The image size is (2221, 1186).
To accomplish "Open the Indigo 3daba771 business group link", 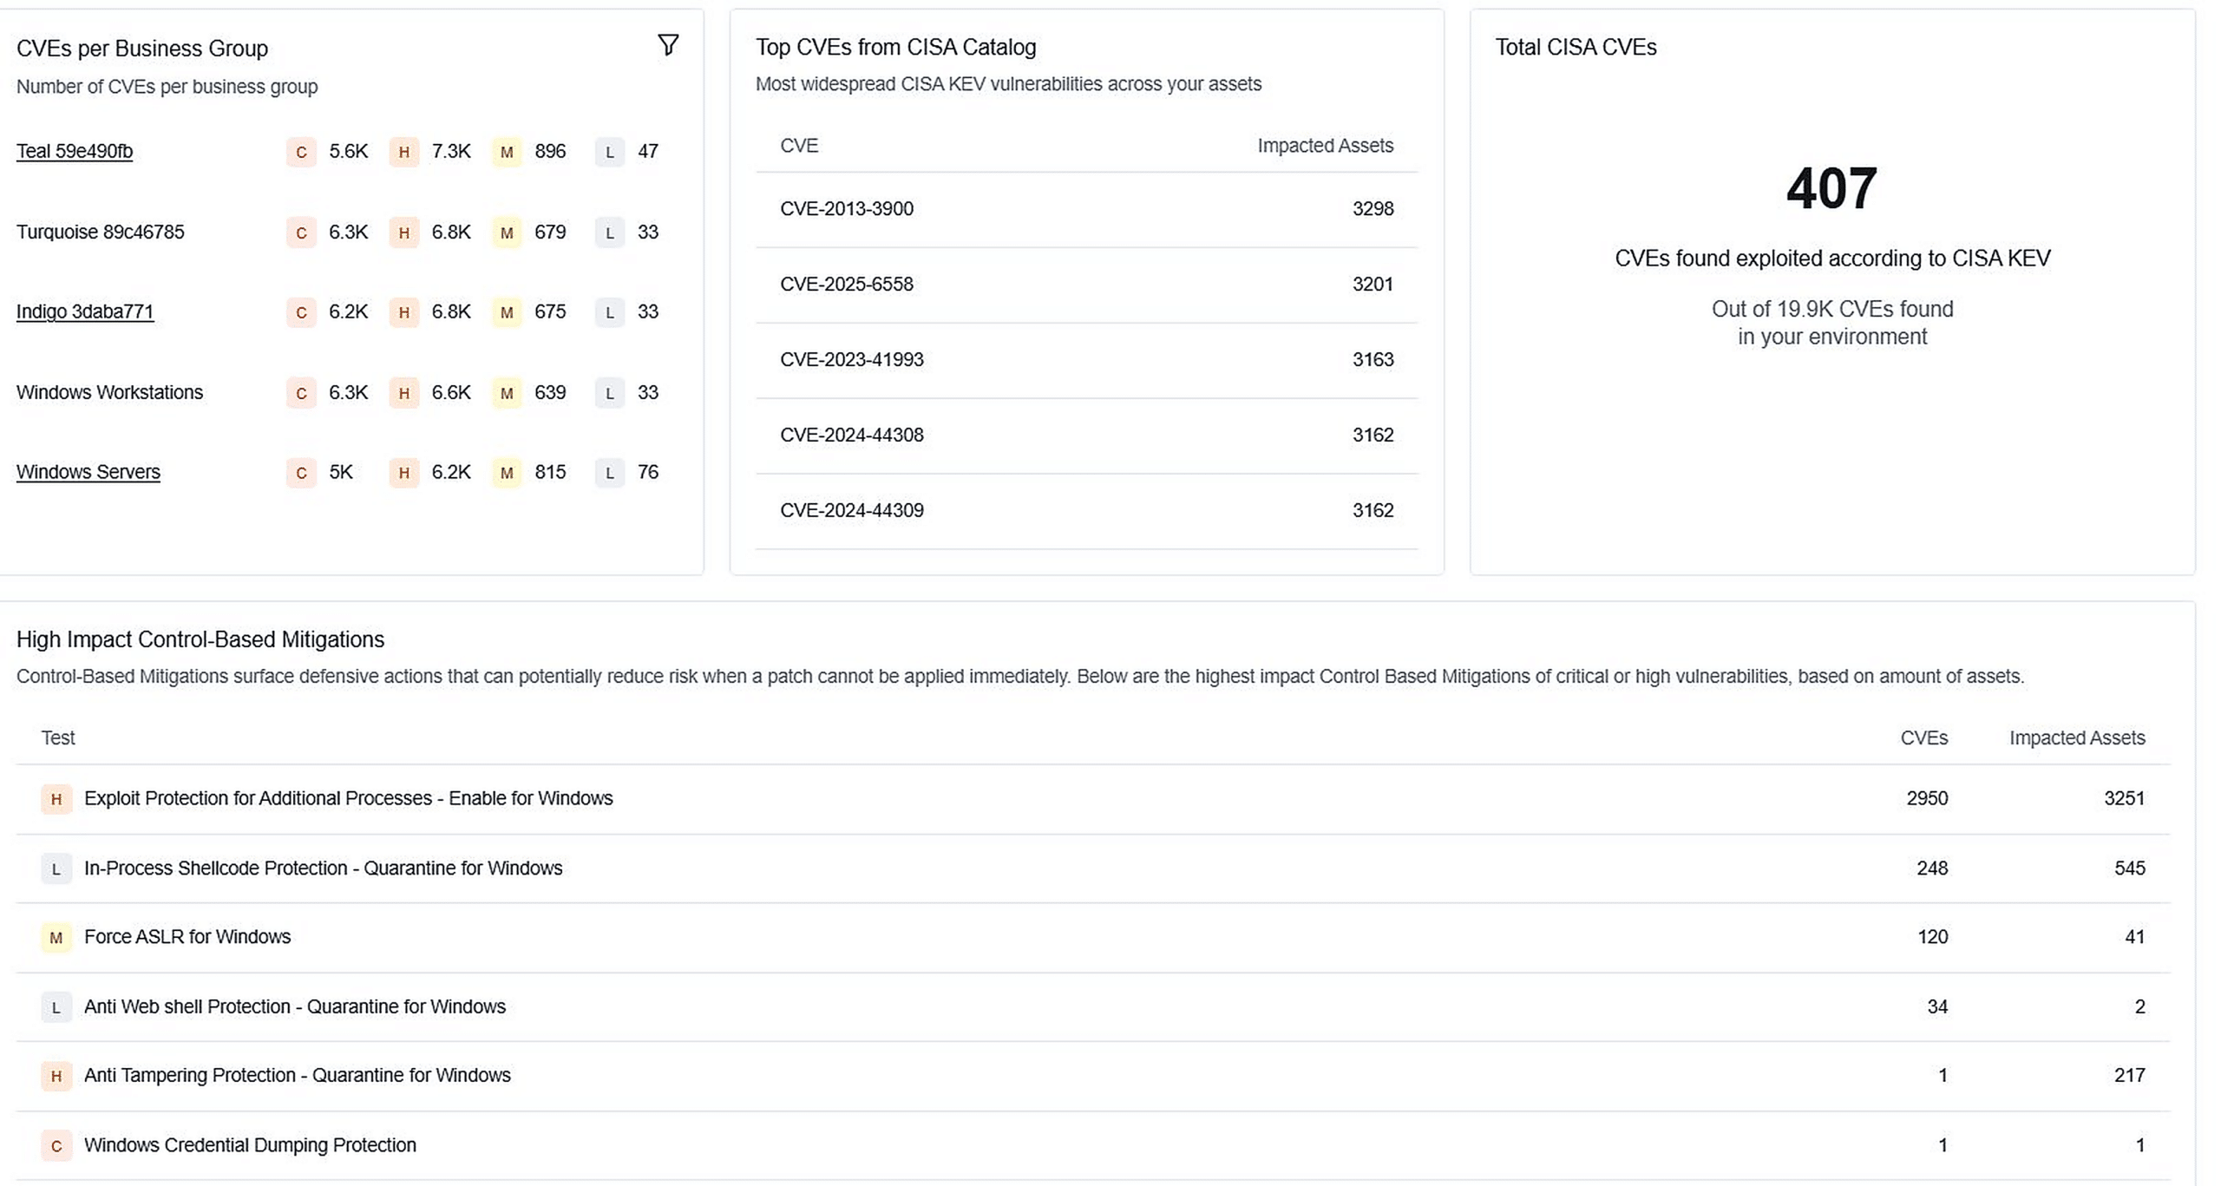I will coord(85,311).
